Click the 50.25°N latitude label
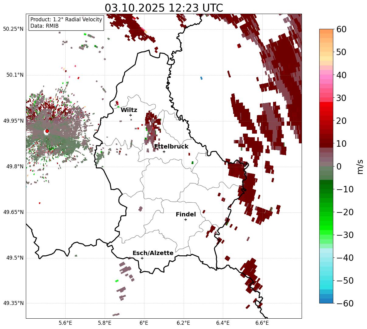Image resolution: width=367 pixels, height=329 pixels. 13,29
